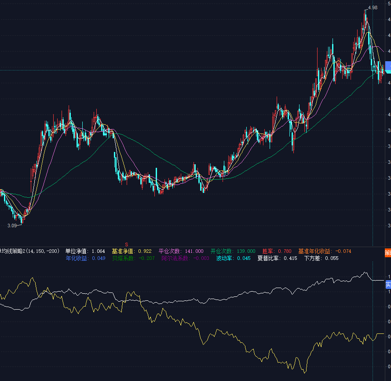Screen dimensions: 391x381
Task: Click the 开仓次数 139.000 indicator
Action: pos(233,251)
